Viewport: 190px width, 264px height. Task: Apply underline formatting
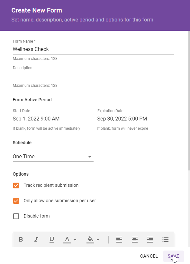pos(52,239)
